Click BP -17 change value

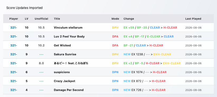click(x=139, y=36)
